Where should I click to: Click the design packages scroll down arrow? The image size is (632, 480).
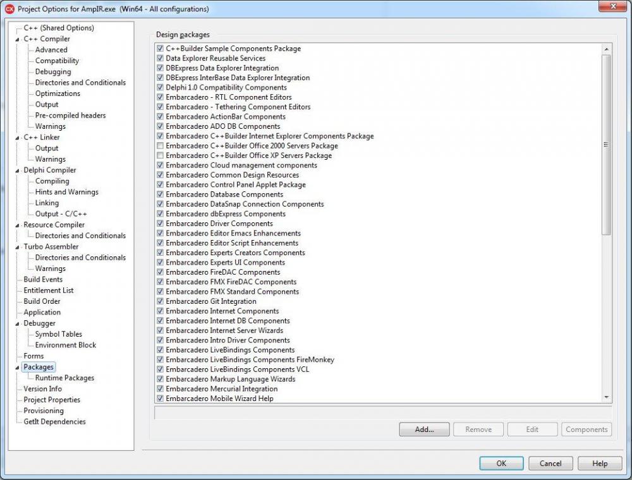pos(606,397)
